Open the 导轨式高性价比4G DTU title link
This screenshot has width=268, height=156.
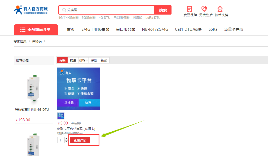coord(32,110)
